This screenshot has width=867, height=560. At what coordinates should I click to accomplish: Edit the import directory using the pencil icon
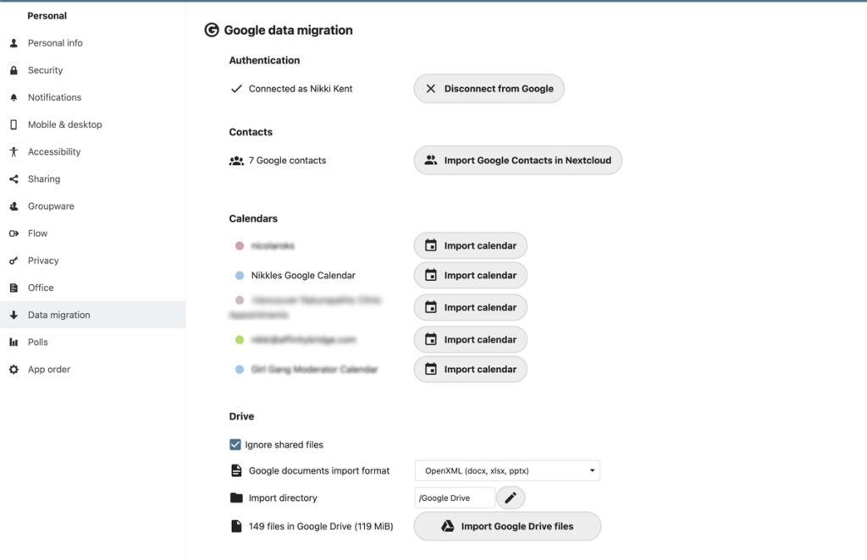pyautogui.click(x=511, y=497)
